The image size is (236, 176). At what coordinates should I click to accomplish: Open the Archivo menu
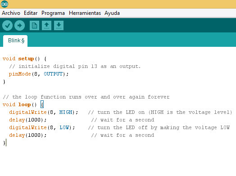click(x=11, y=13)
